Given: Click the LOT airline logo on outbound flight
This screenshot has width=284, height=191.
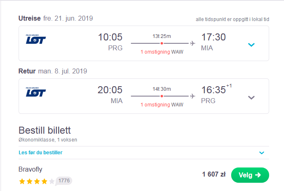Looking at the screenshot, I should point(35,39).
